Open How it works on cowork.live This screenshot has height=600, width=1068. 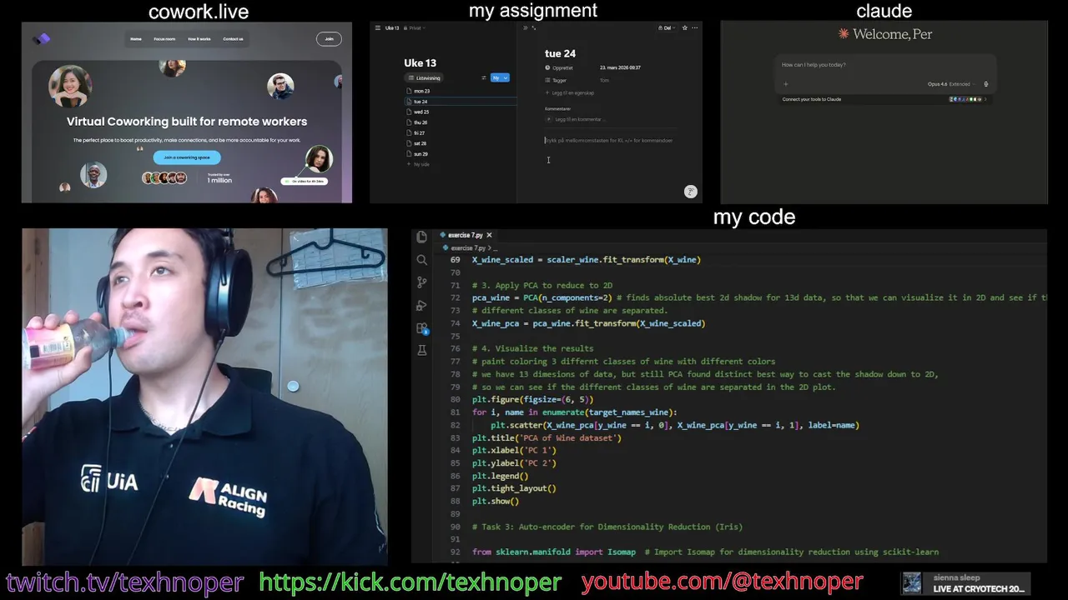click(199, 39)
